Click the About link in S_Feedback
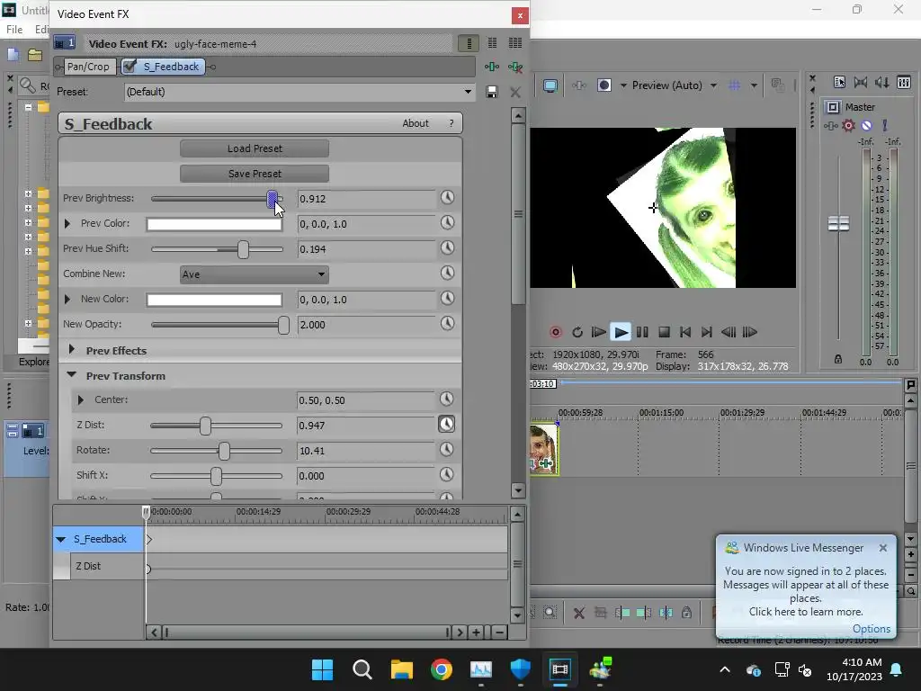The width and height of the screenshot is (921, 691). 416,123
